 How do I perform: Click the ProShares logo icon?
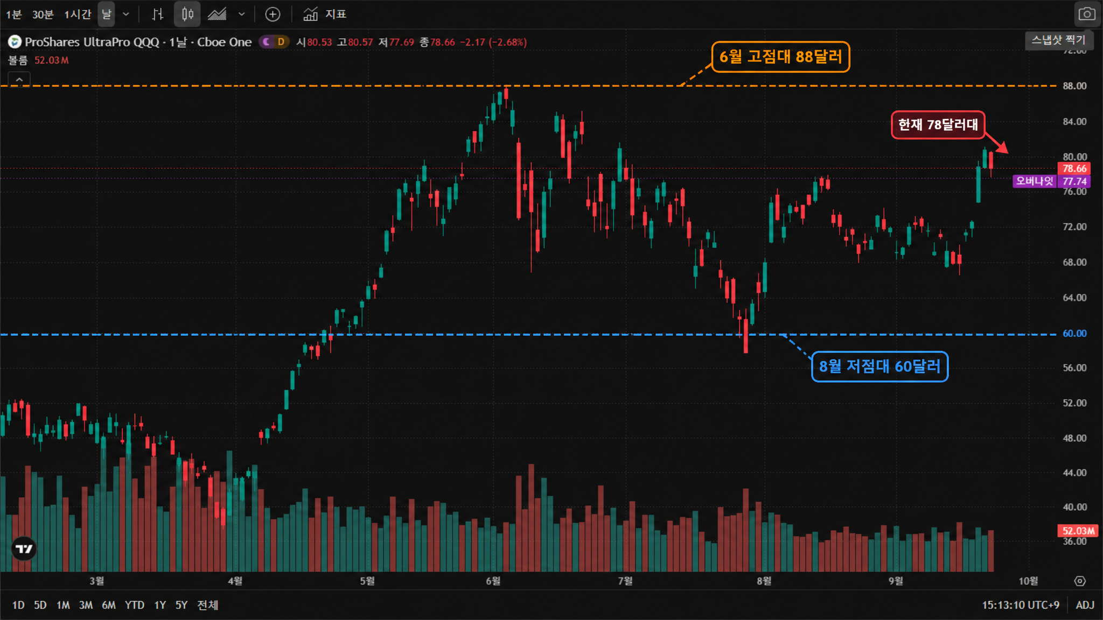click(15, 42)
